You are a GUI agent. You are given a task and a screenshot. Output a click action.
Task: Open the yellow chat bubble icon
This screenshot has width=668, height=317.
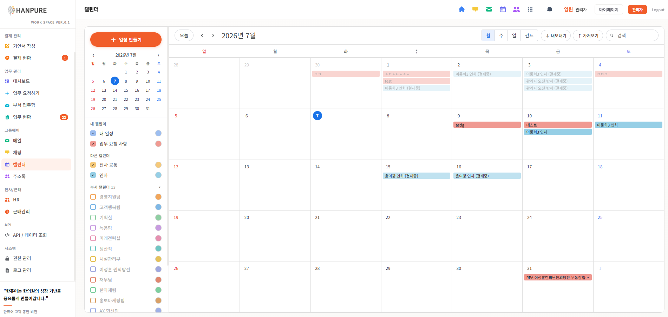475,9
